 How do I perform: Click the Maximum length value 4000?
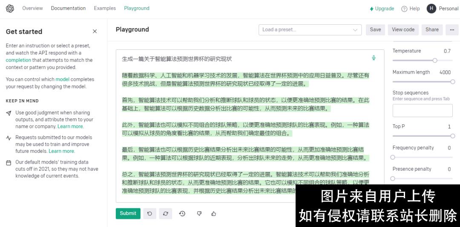445,72
